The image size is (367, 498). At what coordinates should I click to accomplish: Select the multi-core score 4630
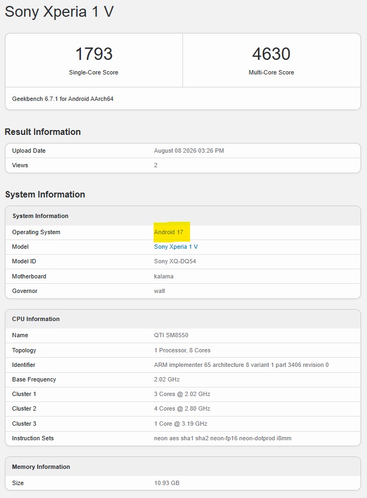pos(271,53)
